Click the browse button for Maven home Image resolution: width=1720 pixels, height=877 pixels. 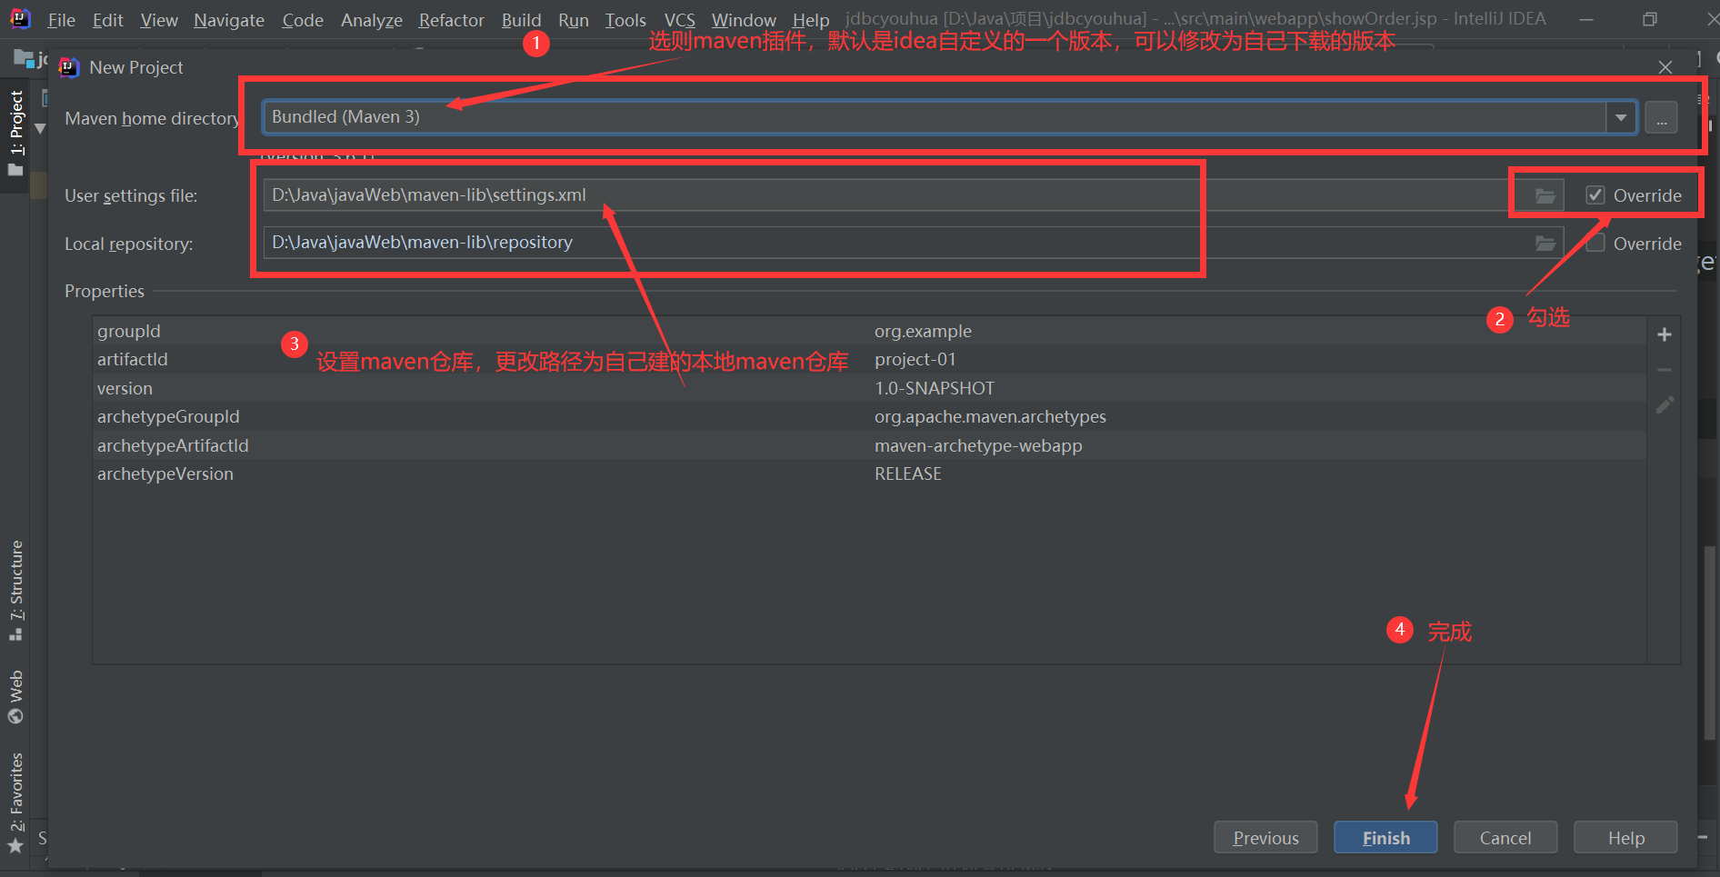[x=1661, y=118]
